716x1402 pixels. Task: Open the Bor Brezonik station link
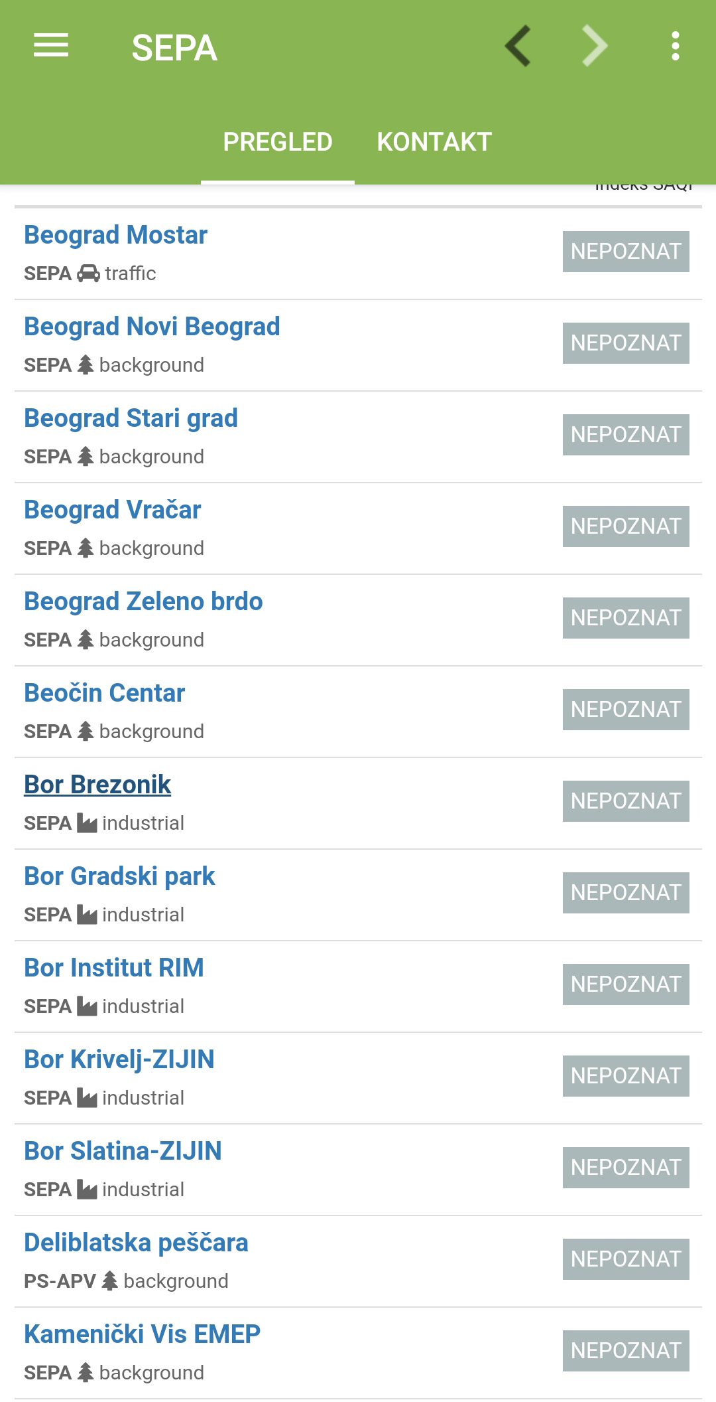[97, 785]
